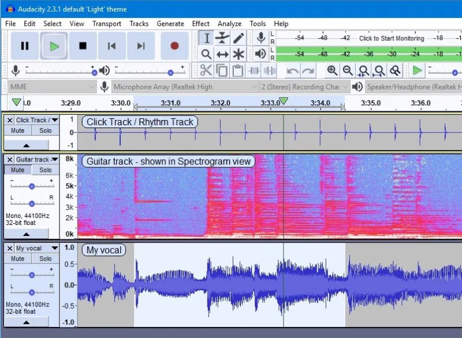The width and height of the screenshot is (462, 338).
Task: Solo the My vocal track
Action: 46,258
